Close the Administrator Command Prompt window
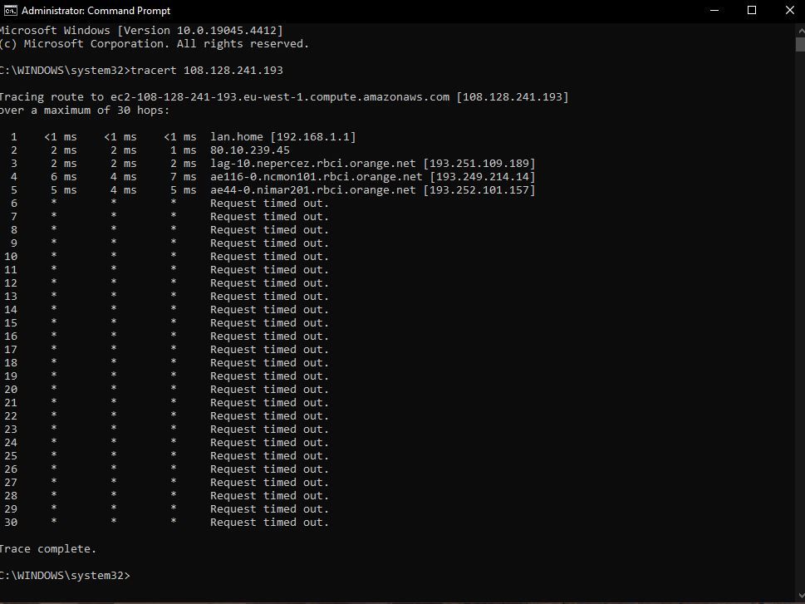805x604 pixels. click(789, 10)
